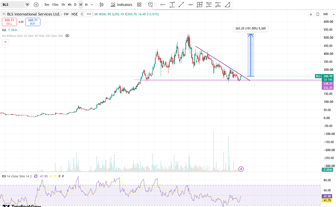Image resolution: width=336 pixels, height=207 pixels.
Task: Expand the timeframe dropdown chevron
Action: (x=92, y=5)
